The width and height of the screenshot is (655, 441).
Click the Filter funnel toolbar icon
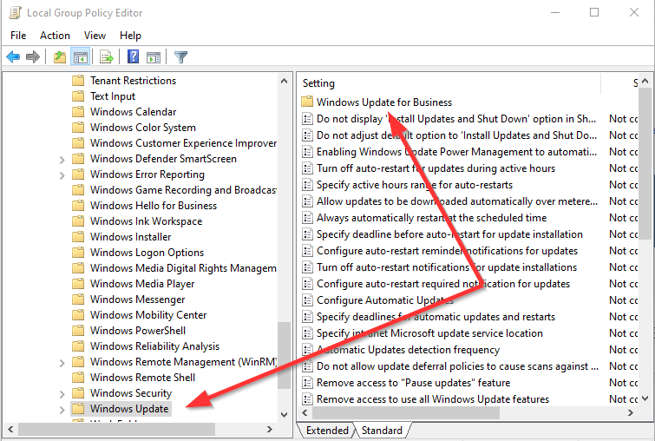pos(180,56)
